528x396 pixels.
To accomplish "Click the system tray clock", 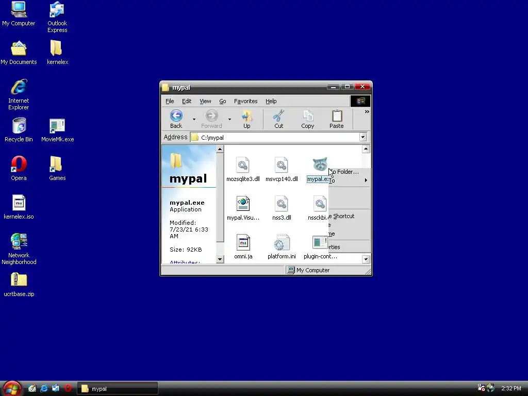I will pos(511,389).
